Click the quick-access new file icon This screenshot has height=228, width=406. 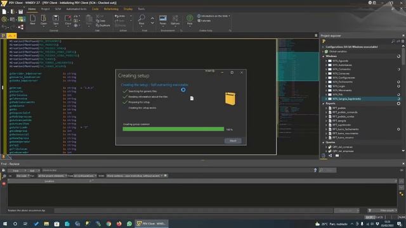coord(4,11)
